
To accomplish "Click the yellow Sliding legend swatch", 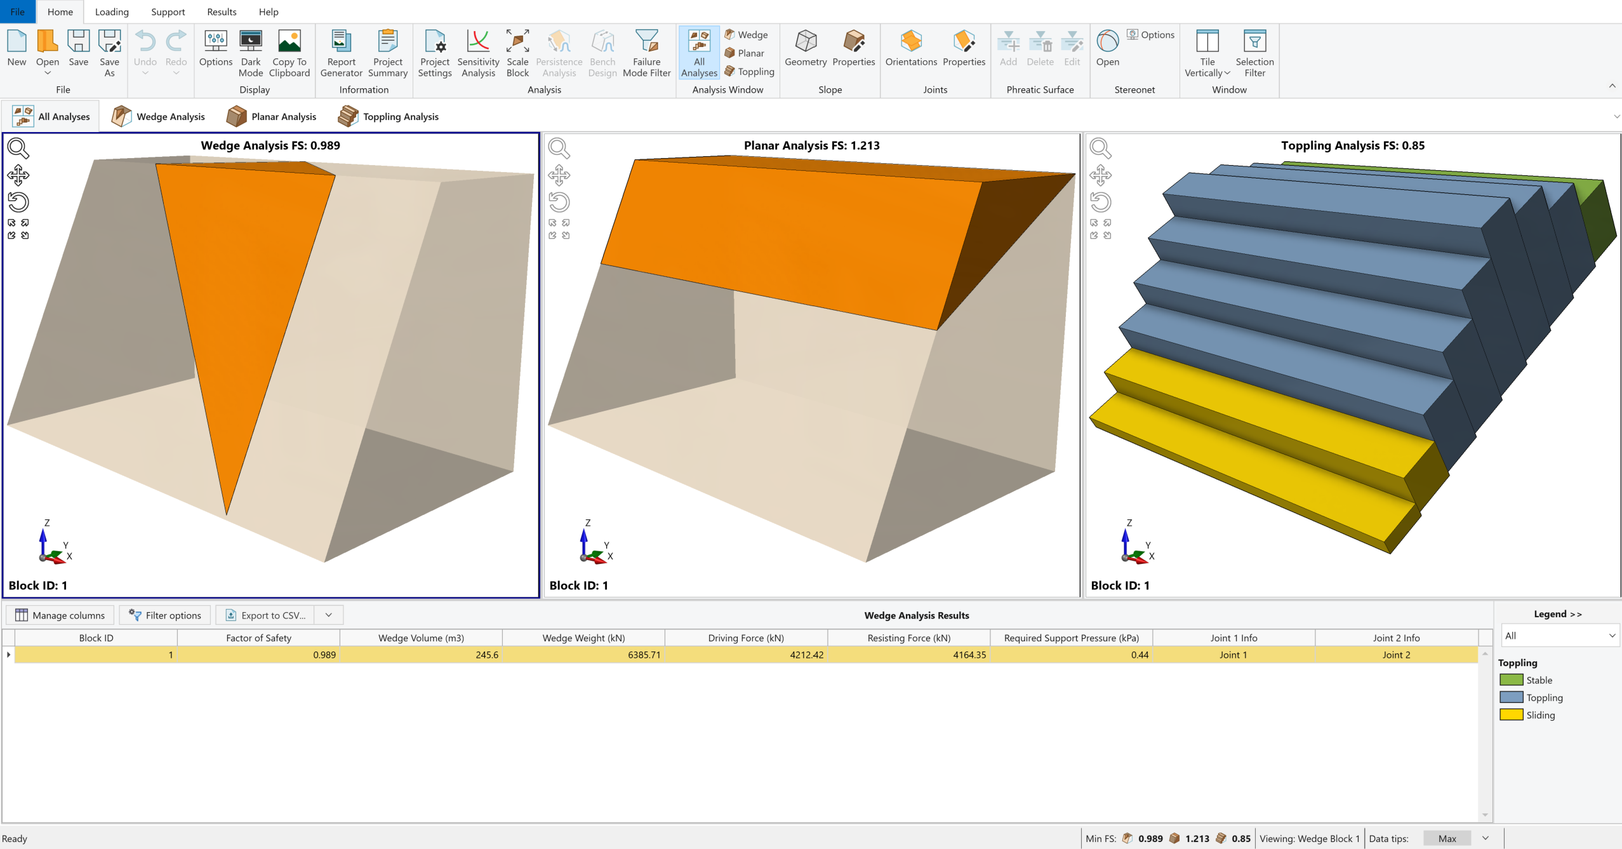I will pyautogui.click(x=1512, y=714).
